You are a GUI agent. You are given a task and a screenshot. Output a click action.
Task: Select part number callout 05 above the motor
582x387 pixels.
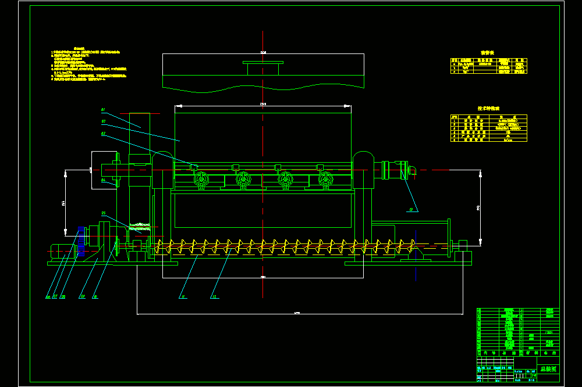point(104,213)
